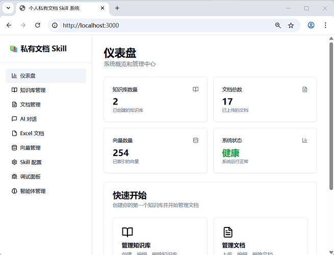The image size is (334, 255).
Task: Open the 管理知识库 quick start card
Action: pyautogui.click(x=160, y=236)
